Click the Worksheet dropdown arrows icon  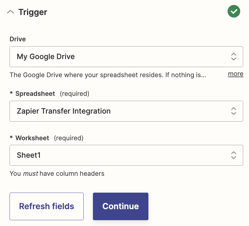point(233,155)
